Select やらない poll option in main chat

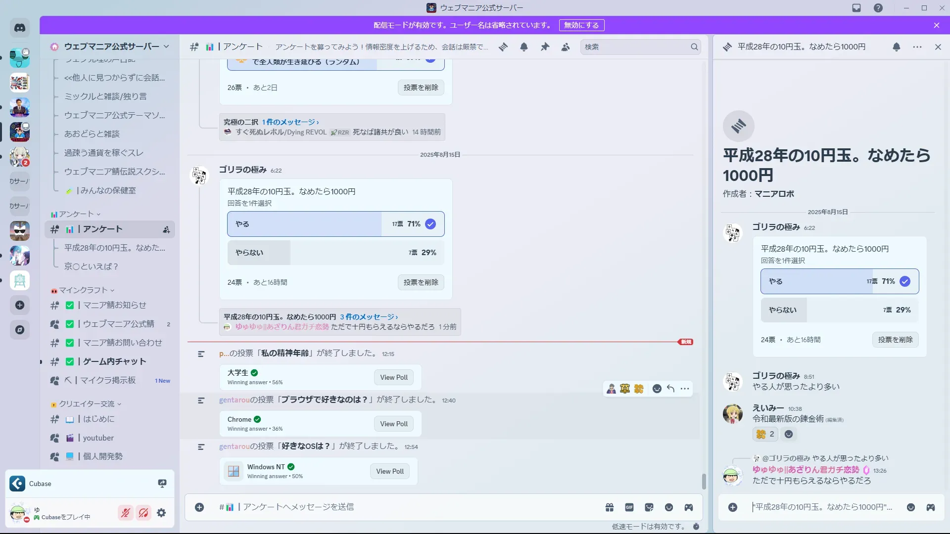(x=335, y=253)
